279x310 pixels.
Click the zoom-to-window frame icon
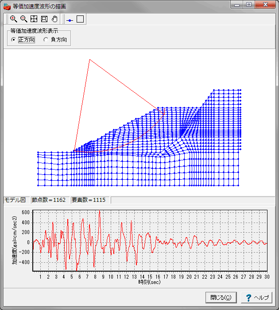pos(44,19)
